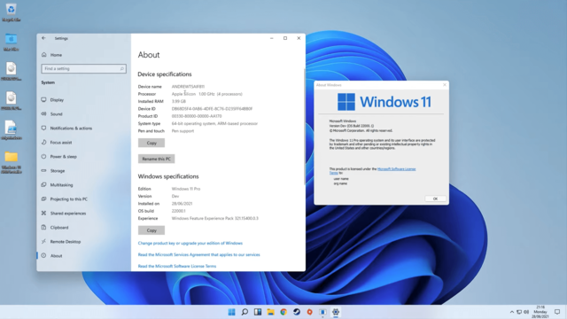Click the OS build value 22000.1
Image resolution: width=567 pixels, height=319 pixels.
(x=178, y=211)
